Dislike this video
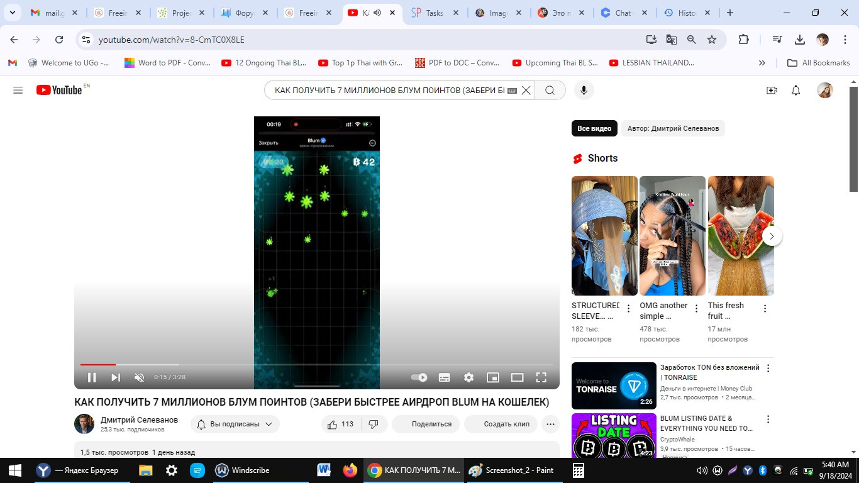Viewport: 859px width, 483px height. (x=374, y=424)
